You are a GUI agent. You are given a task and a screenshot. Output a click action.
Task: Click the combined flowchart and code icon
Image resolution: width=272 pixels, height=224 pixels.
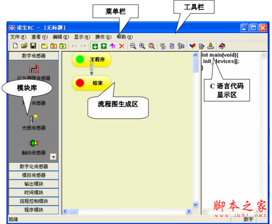click(181, 46)
